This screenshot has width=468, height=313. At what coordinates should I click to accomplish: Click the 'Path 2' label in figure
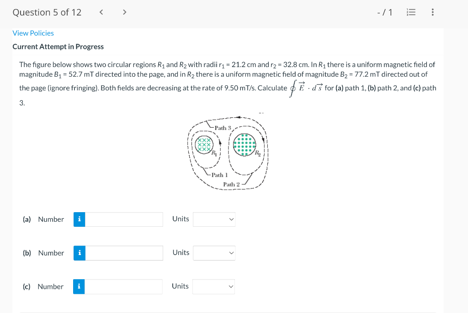click(231, 184)
